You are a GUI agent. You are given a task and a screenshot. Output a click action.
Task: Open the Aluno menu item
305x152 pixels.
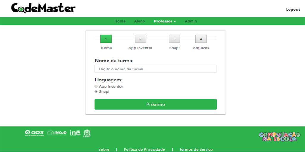139,21
